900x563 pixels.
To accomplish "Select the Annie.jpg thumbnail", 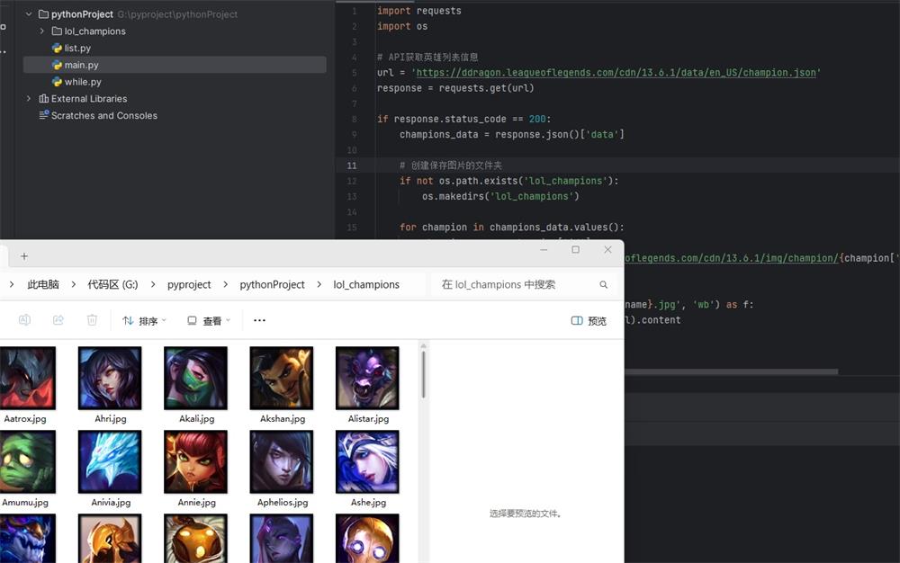I will pos(195,461).
